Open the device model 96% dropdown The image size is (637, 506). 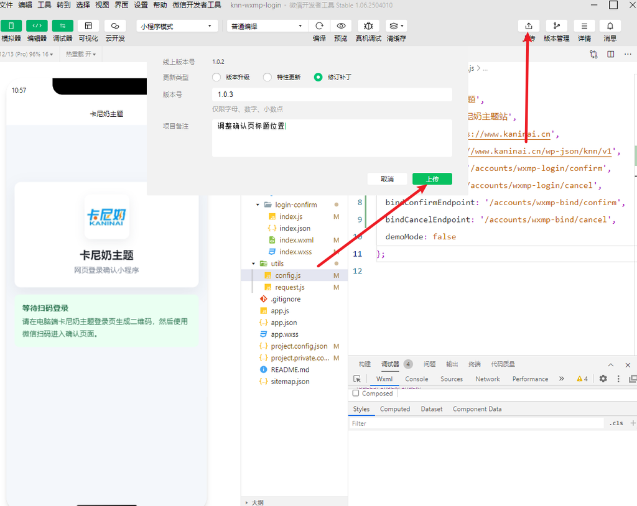(27, 54)
